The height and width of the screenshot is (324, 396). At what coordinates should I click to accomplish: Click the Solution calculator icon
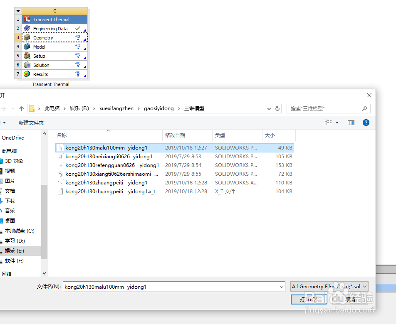tap(27, 65)
